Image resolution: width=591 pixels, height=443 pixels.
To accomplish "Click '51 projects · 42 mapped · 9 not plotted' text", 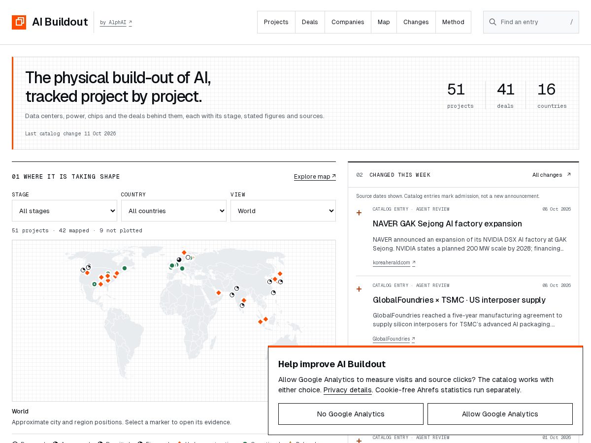I will pos(77,230).
